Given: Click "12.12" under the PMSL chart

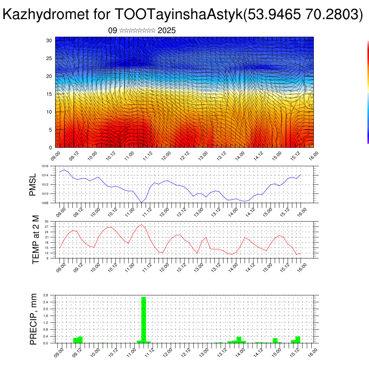Looking at the screenshot, I should coord(182,212).
